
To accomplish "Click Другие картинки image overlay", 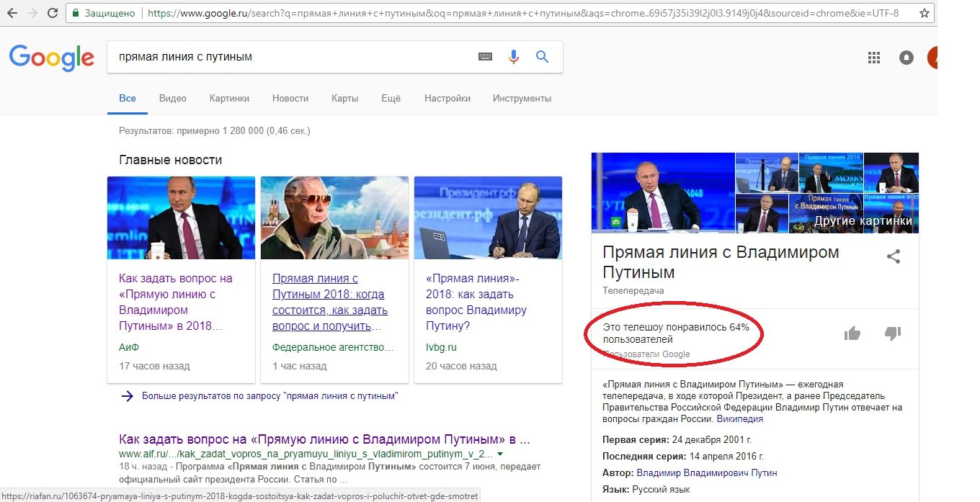I will [x=863, y=221].
